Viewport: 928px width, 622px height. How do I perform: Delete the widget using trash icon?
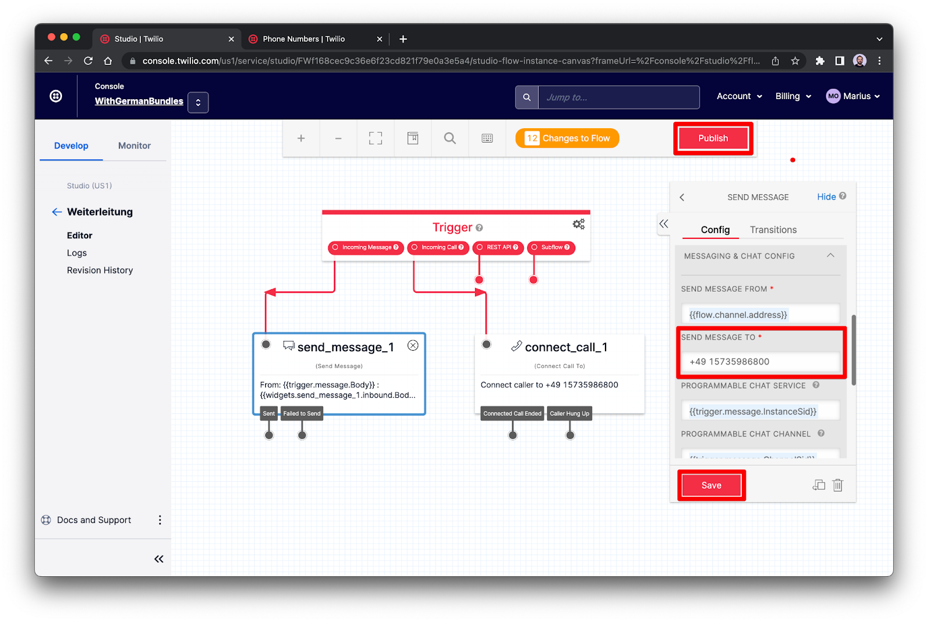[838, 485]
